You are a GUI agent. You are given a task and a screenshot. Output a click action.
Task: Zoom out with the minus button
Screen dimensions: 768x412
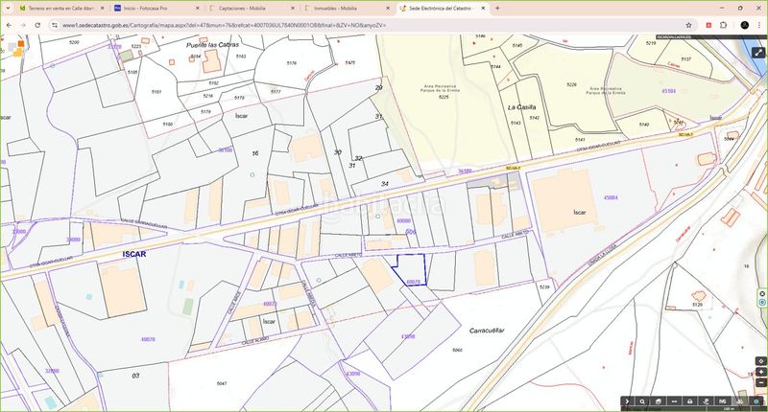(760, 382)
